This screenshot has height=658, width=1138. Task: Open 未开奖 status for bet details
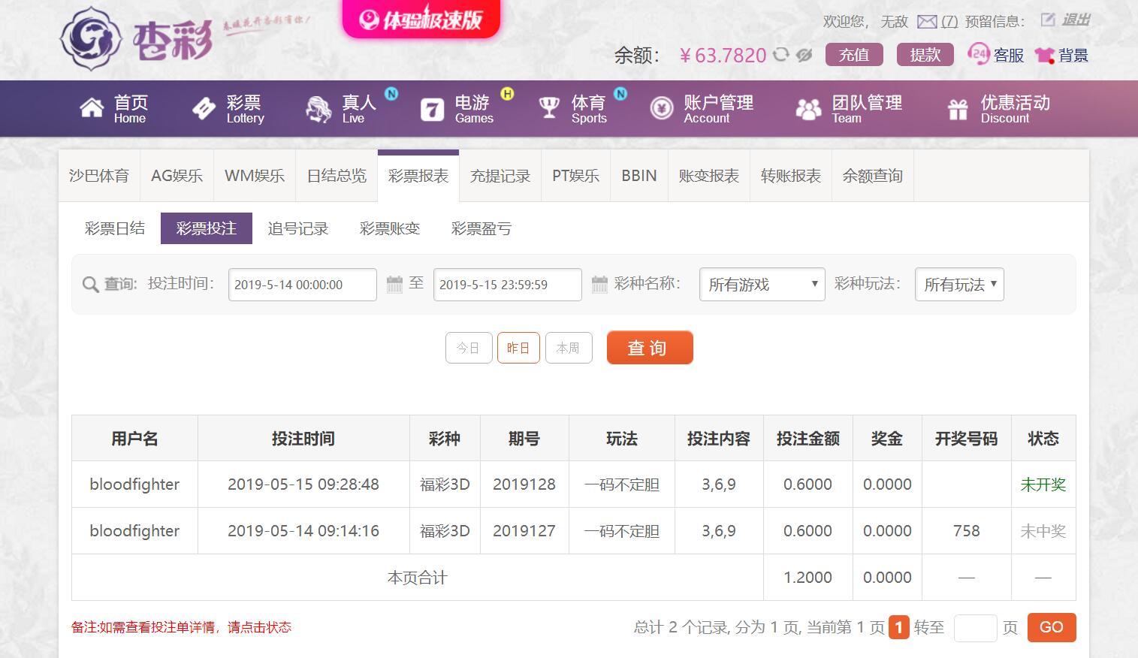tap(1043, 484)
